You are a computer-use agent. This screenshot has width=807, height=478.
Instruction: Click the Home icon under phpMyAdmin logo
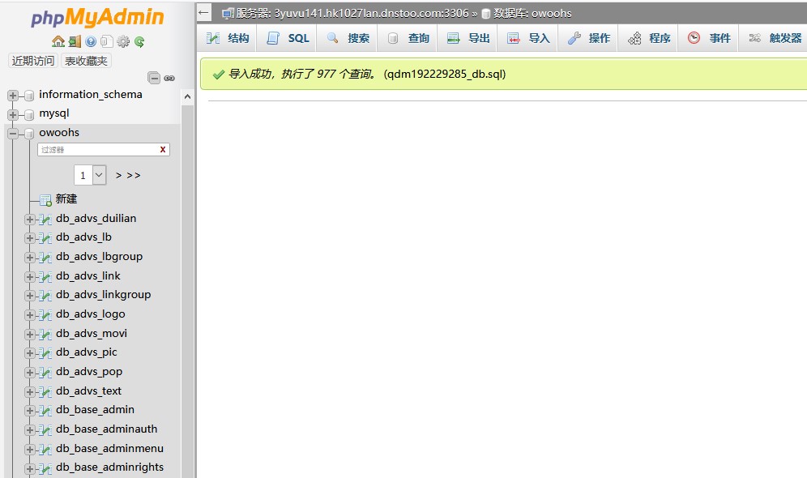[x=58, y=41]
